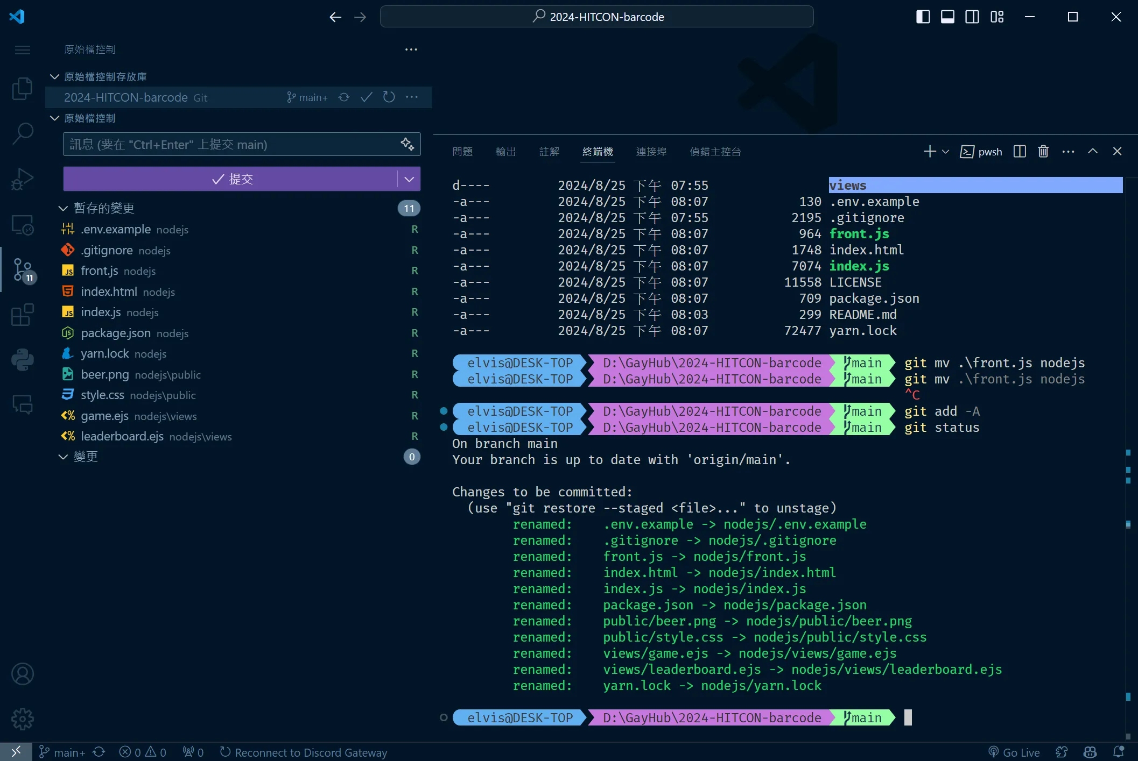Open commit button dropdown arrow
The image size is (1138, 761).
(x=409, y=179)
